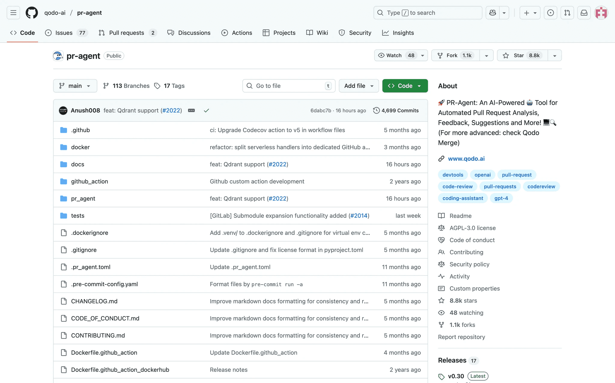Open Dockerfile.github_action file
The height and width of the screenshot is (383, 615).
(104, 353)
